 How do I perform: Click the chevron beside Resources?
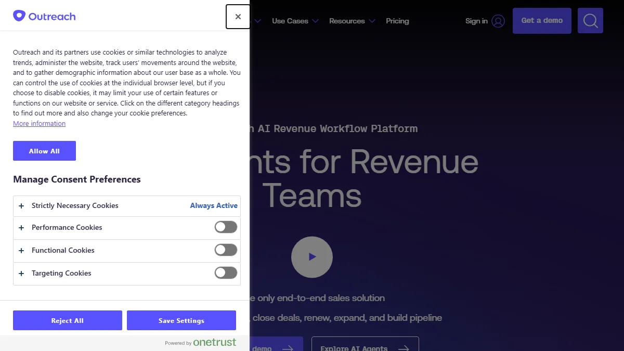tap(372, 21)
